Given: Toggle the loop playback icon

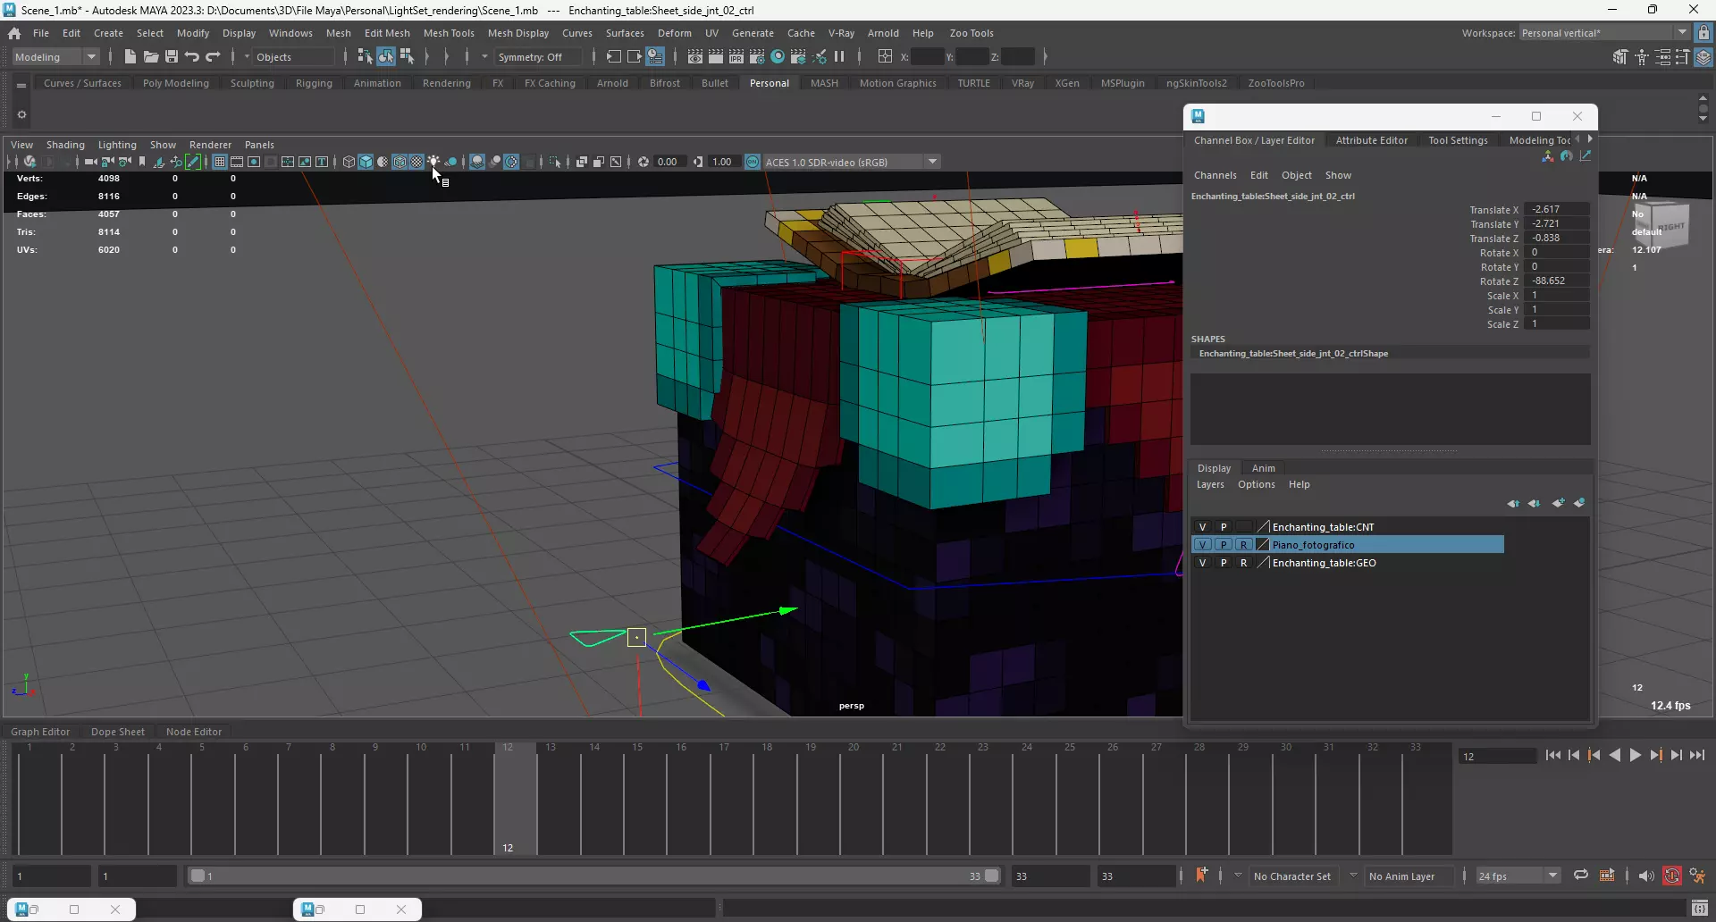Looking at the screenshot, I should point(1580,876).
